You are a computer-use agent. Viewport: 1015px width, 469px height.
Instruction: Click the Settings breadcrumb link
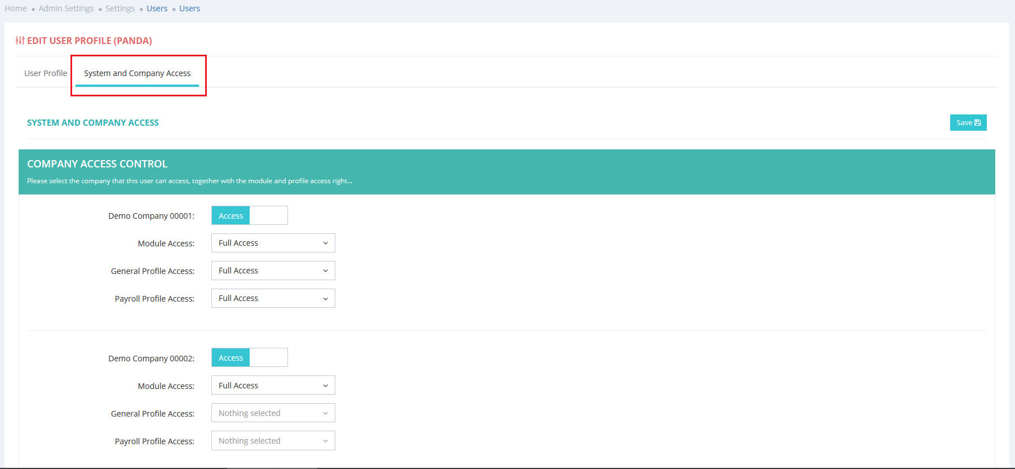(120, 8)
